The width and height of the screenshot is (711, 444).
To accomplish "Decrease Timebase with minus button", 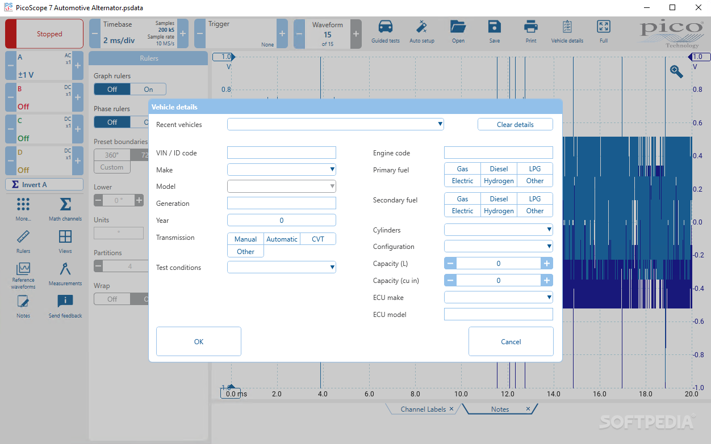I will (94, 33).
